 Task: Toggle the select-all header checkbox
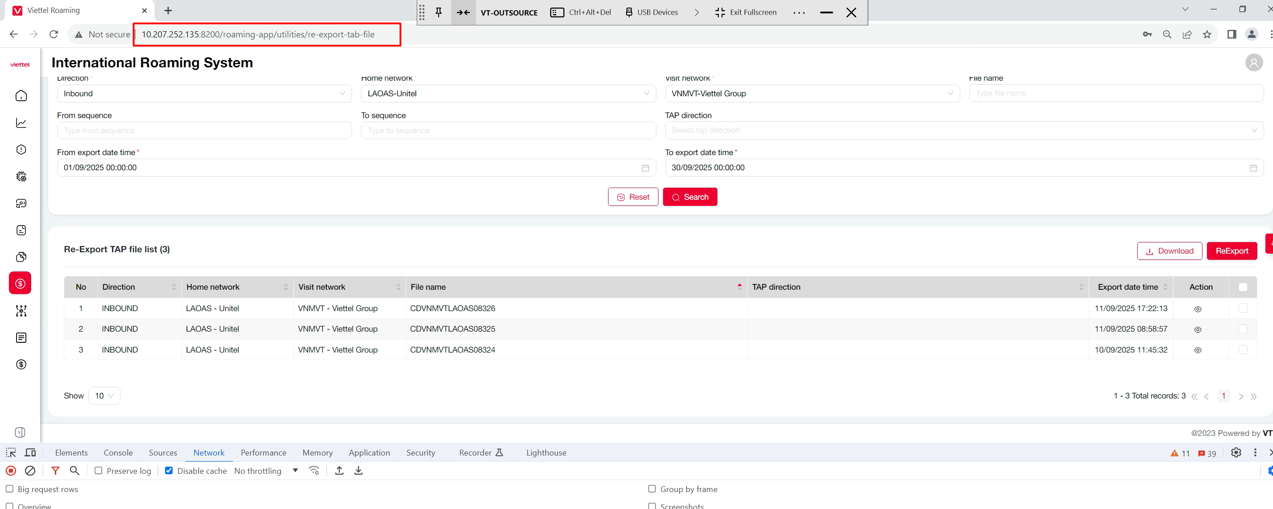(1243, 287)
